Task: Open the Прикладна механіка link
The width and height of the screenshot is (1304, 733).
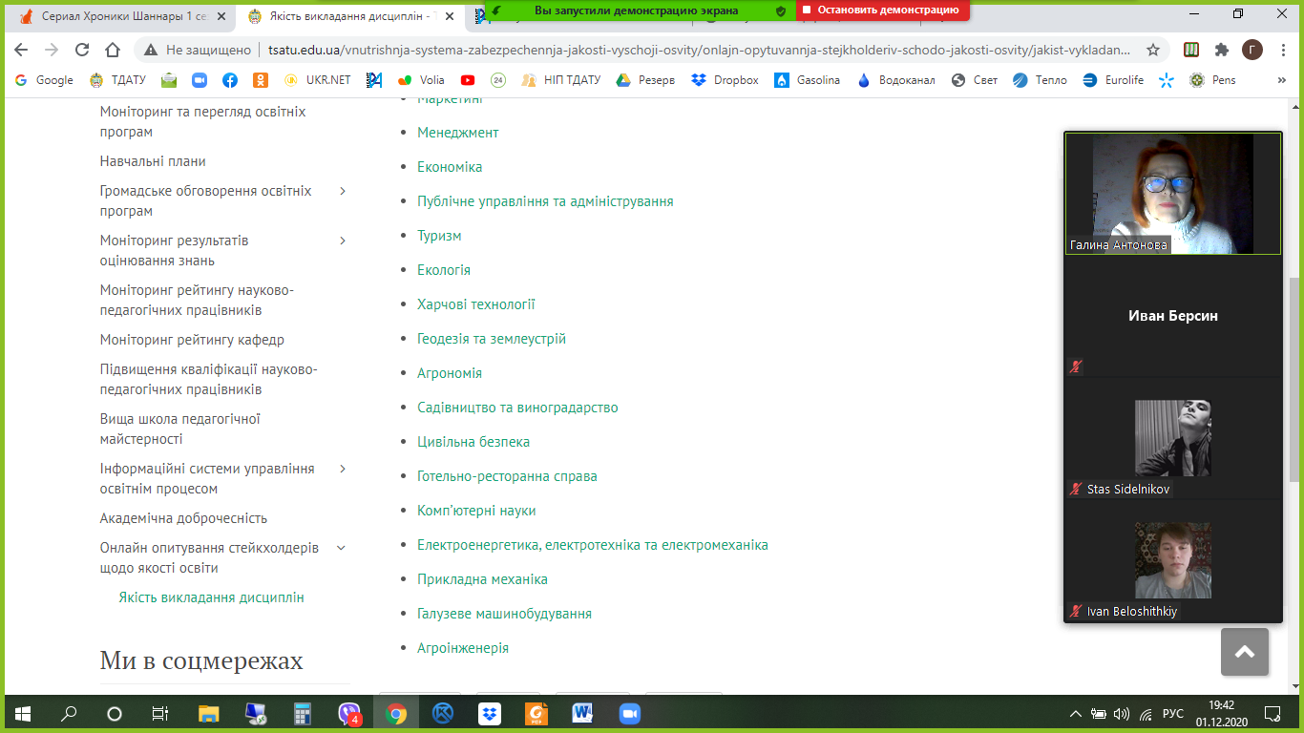Action: (482, 579)
